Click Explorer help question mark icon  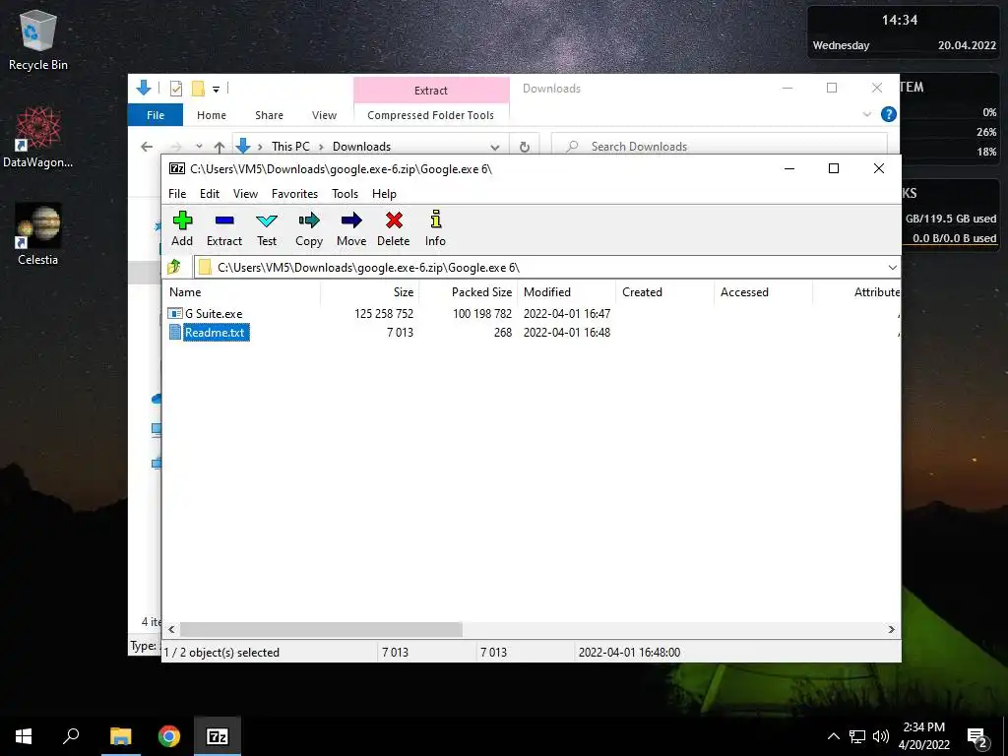[x=889, y=114]
